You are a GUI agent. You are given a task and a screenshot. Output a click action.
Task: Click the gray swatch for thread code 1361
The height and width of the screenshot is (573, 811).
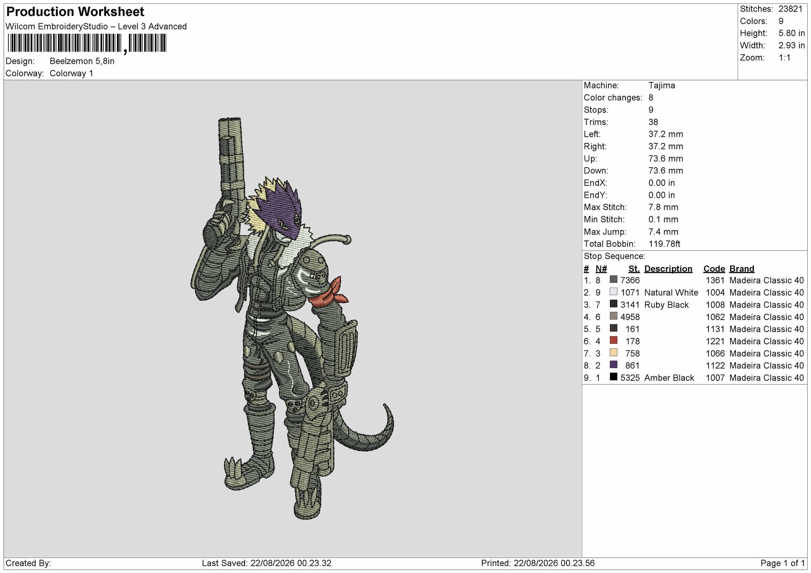(x=613, y=280)
